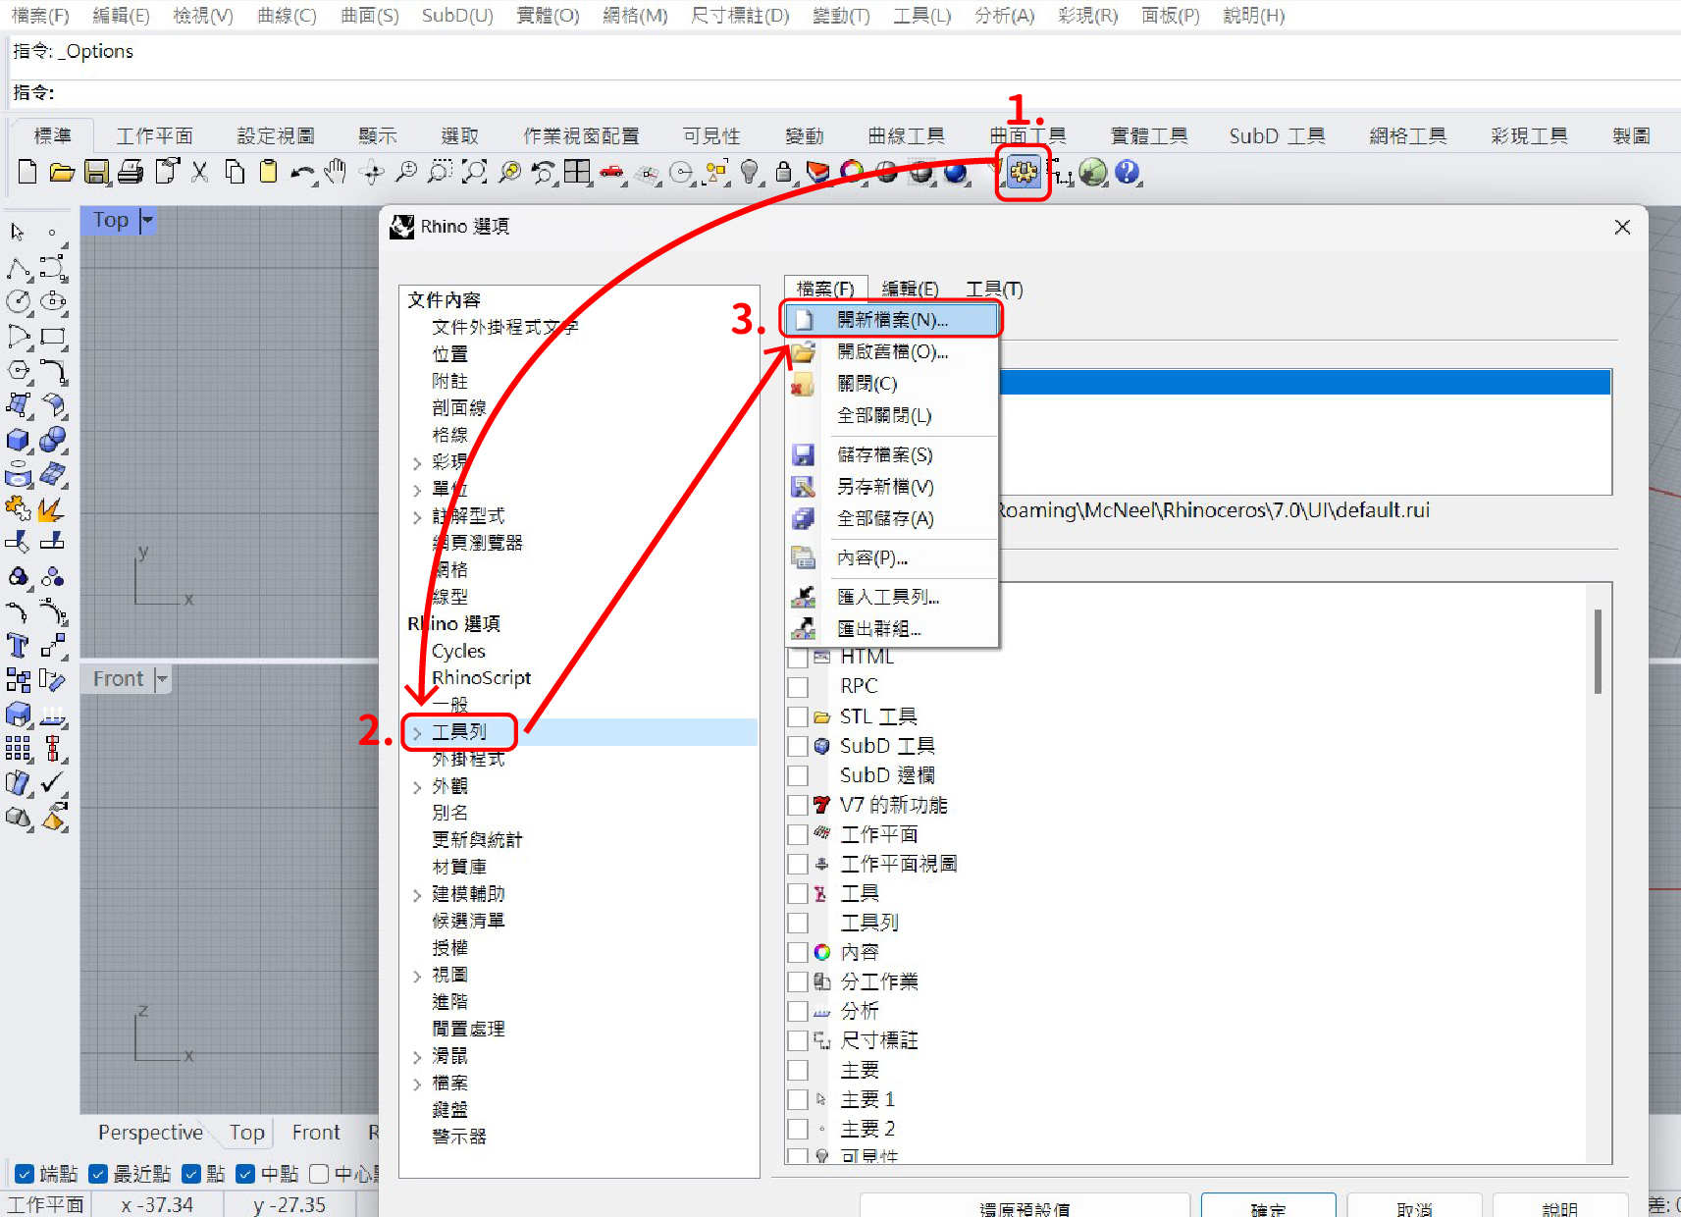Click the 說明 button in dialog
The height and width of the screenshot is (1218, 1681).
[x=1559, y=1207]
